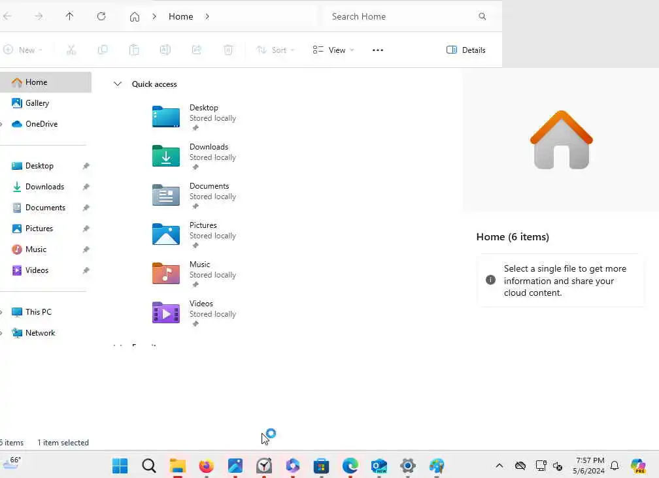Click the Paste clipboard icon
Screen dimensions: 659x478
pos(134,50)
